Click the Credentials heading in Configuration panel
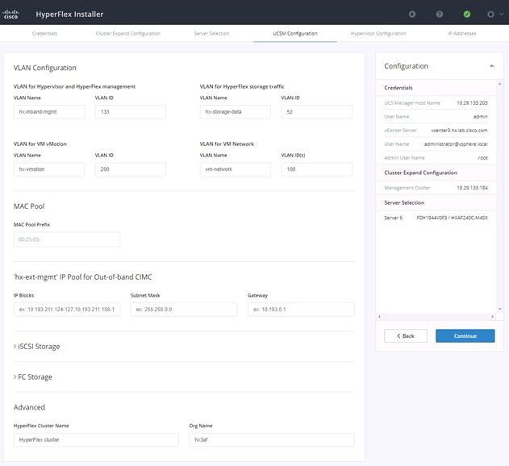 (x=398, y=88)
